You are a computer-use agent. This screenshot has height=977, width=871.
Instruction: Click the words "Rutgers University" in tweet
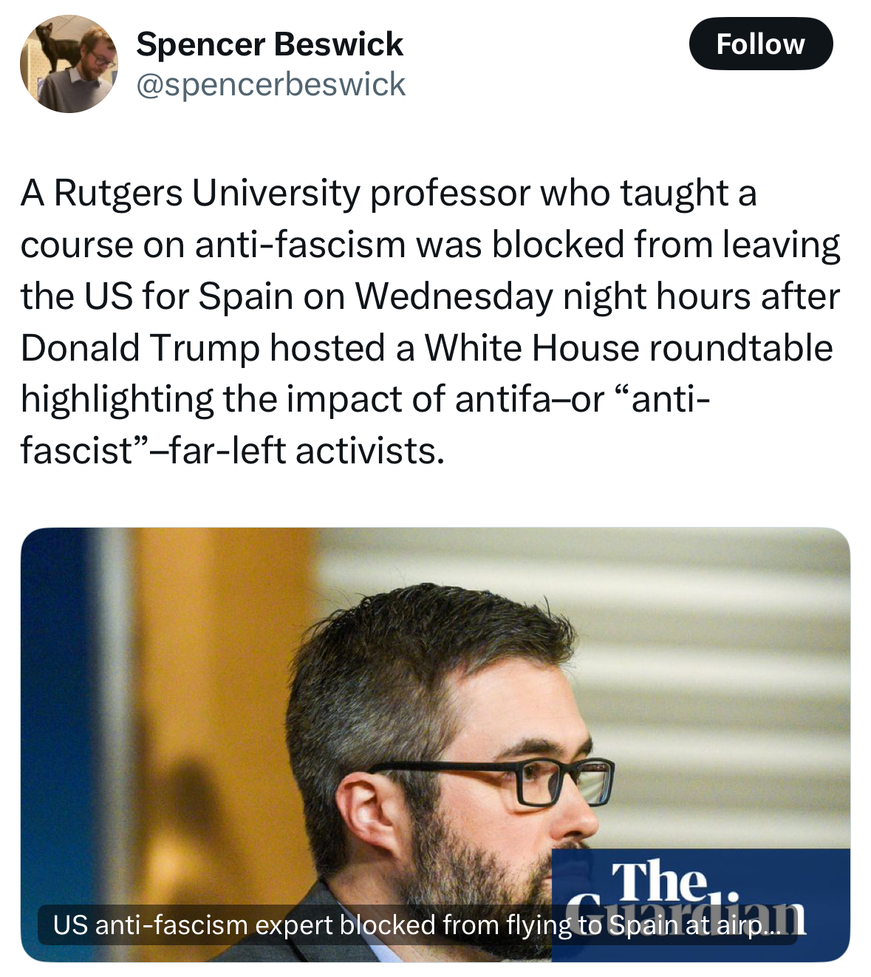207,194
